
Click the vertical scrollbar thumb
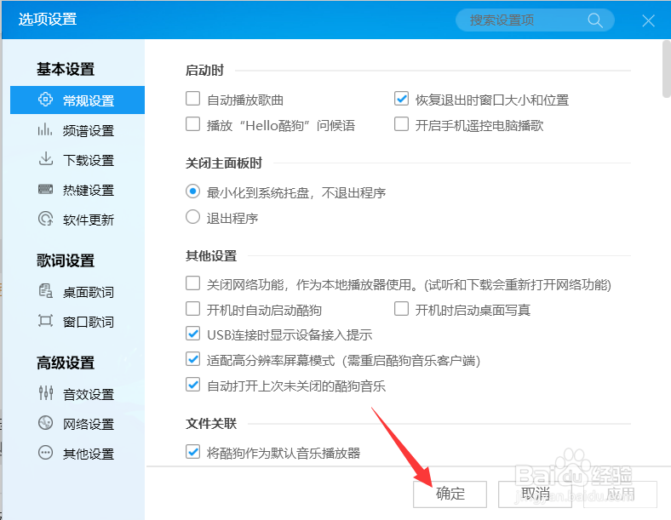[666, 69]
